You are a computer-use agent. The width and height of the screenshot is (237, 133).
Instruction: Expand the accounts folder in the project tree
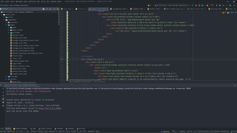point(6,22)
